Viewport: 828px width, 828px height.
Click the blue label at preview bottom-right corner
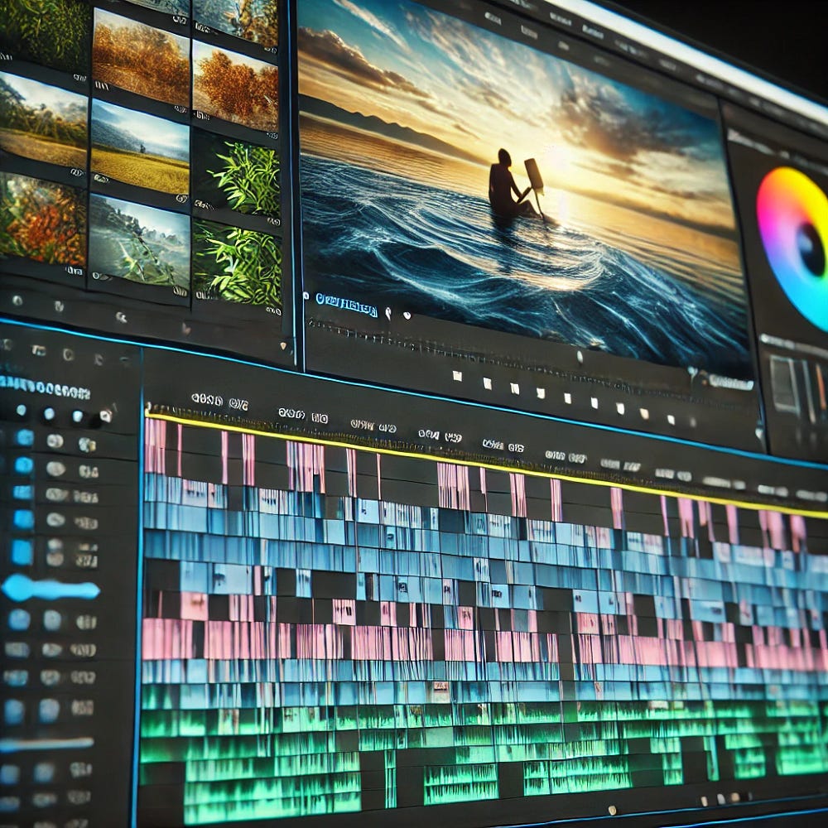point(730,382)
